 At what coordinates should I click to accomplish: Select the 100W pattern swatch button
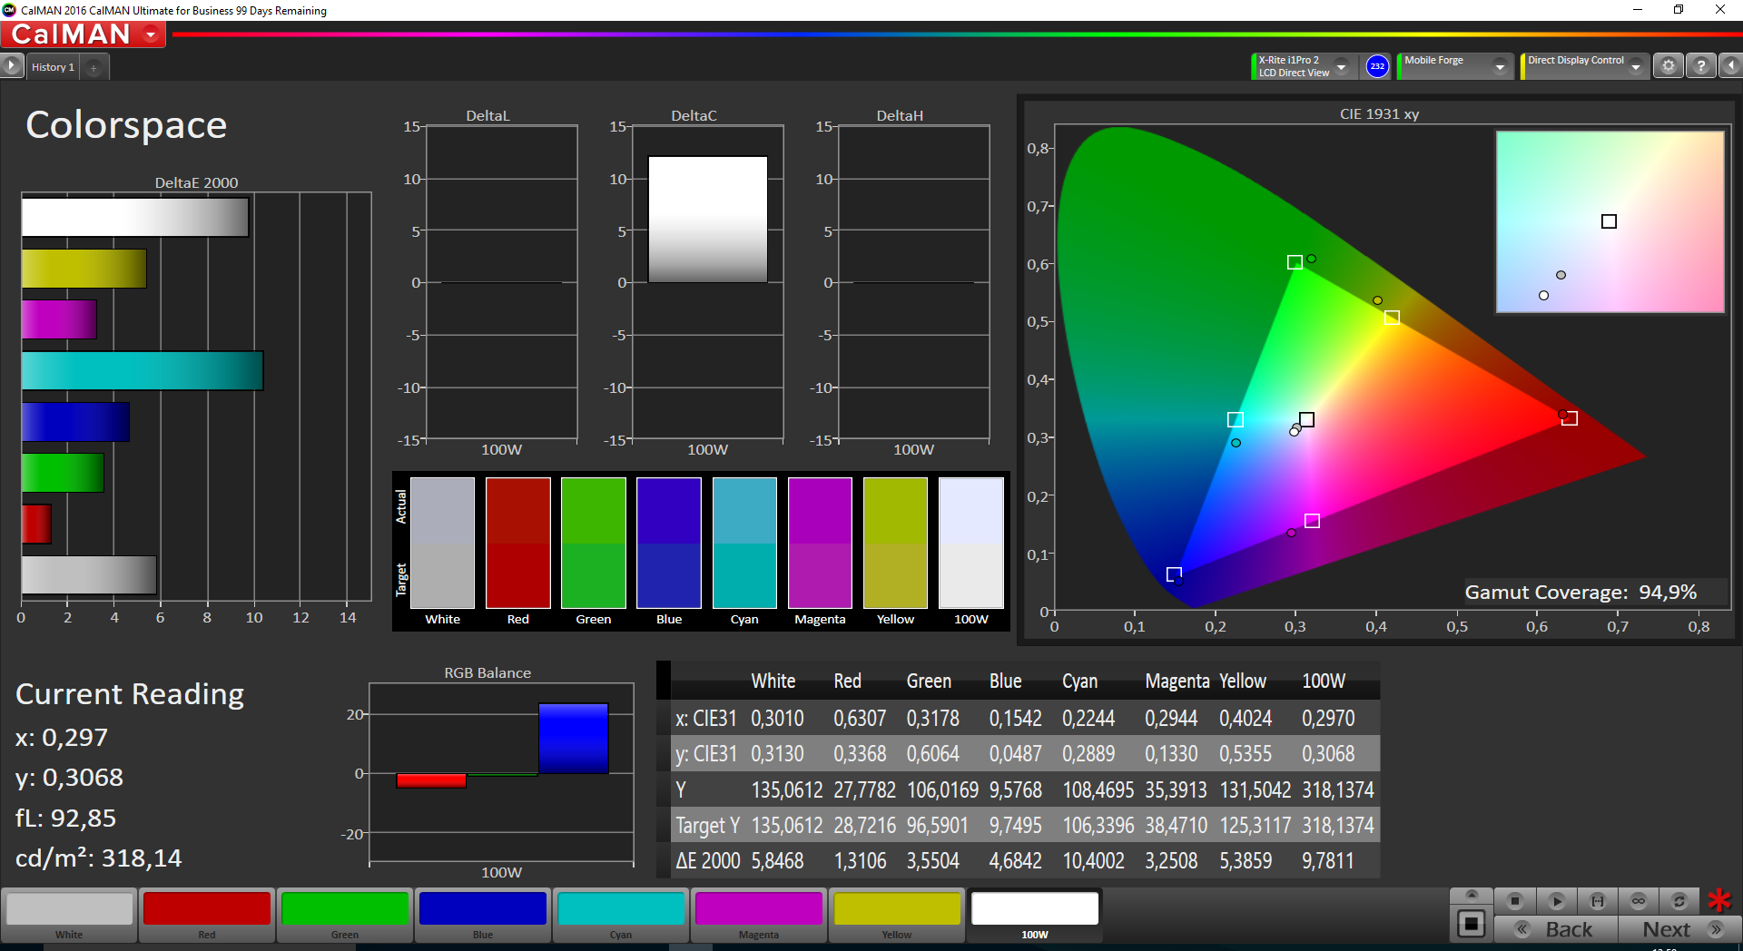[x=1035, y=915]
